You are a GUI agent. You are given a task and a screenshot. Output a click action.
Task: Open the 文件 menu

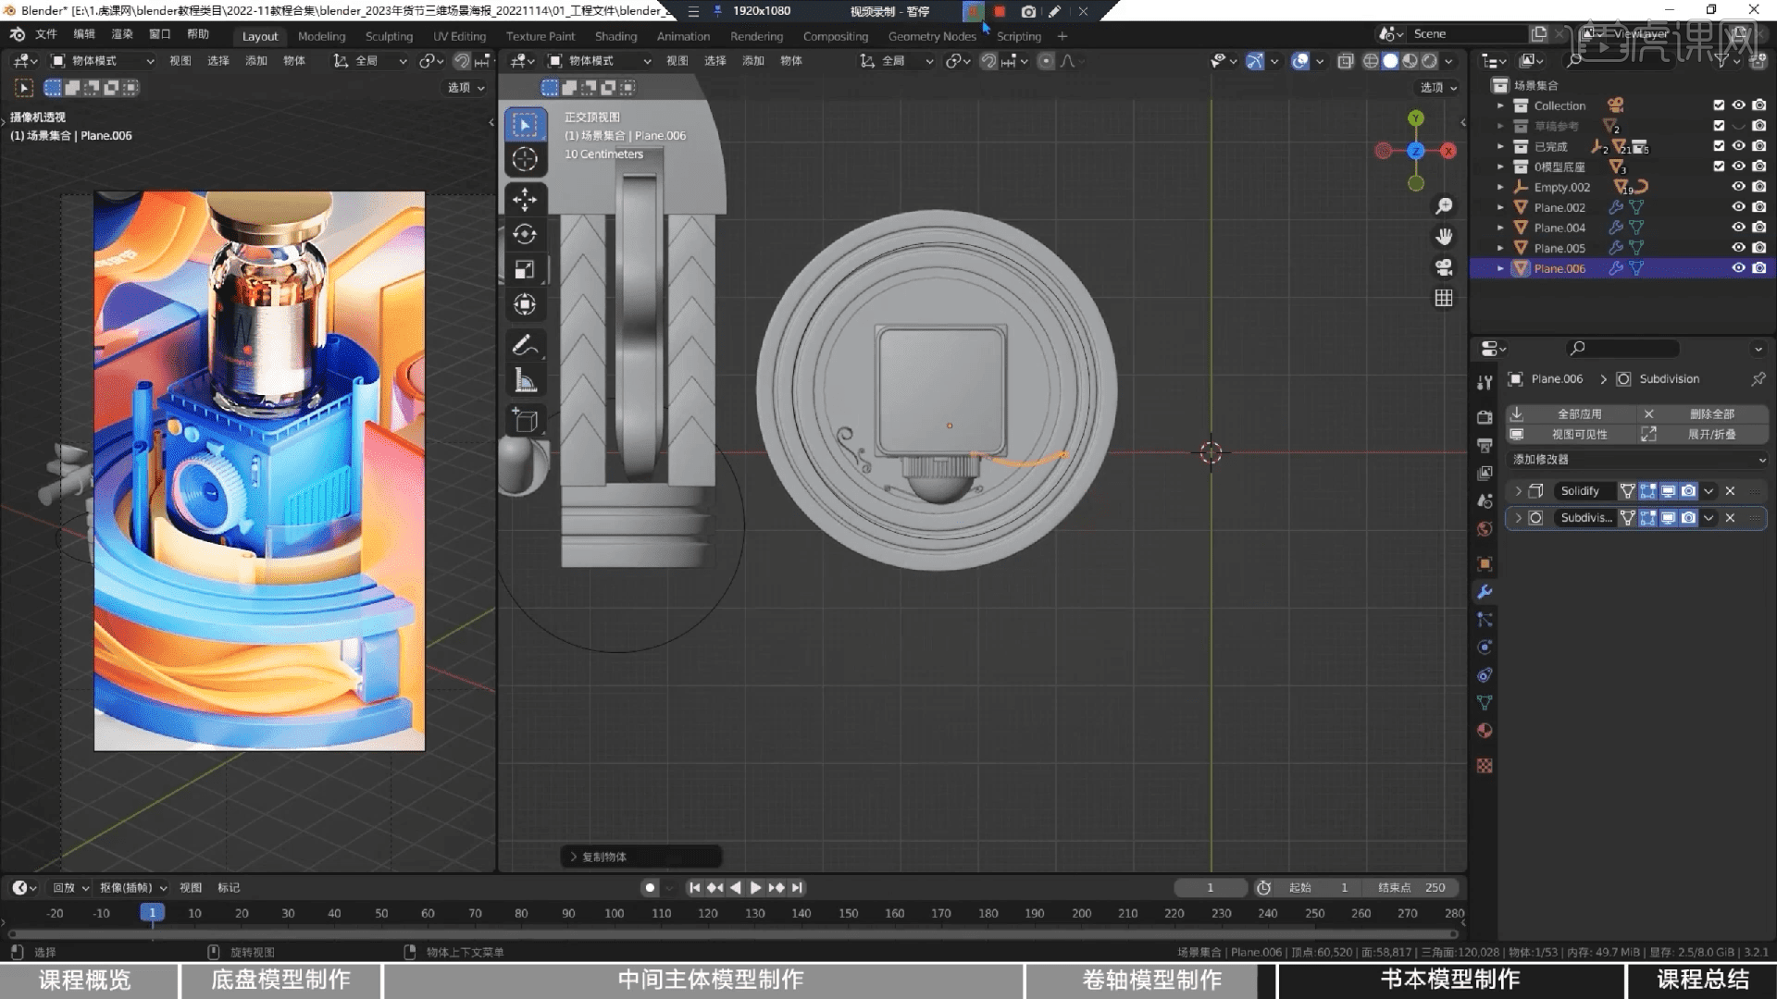coord(45,34)
